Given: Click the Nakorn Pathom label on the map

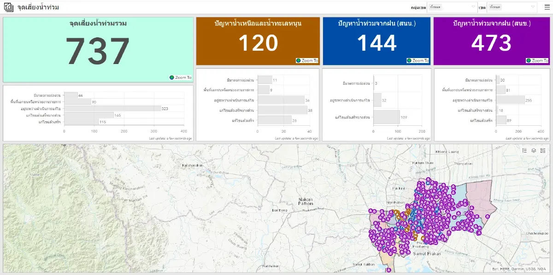Looking at the screenshot, I should coord(306,201).
